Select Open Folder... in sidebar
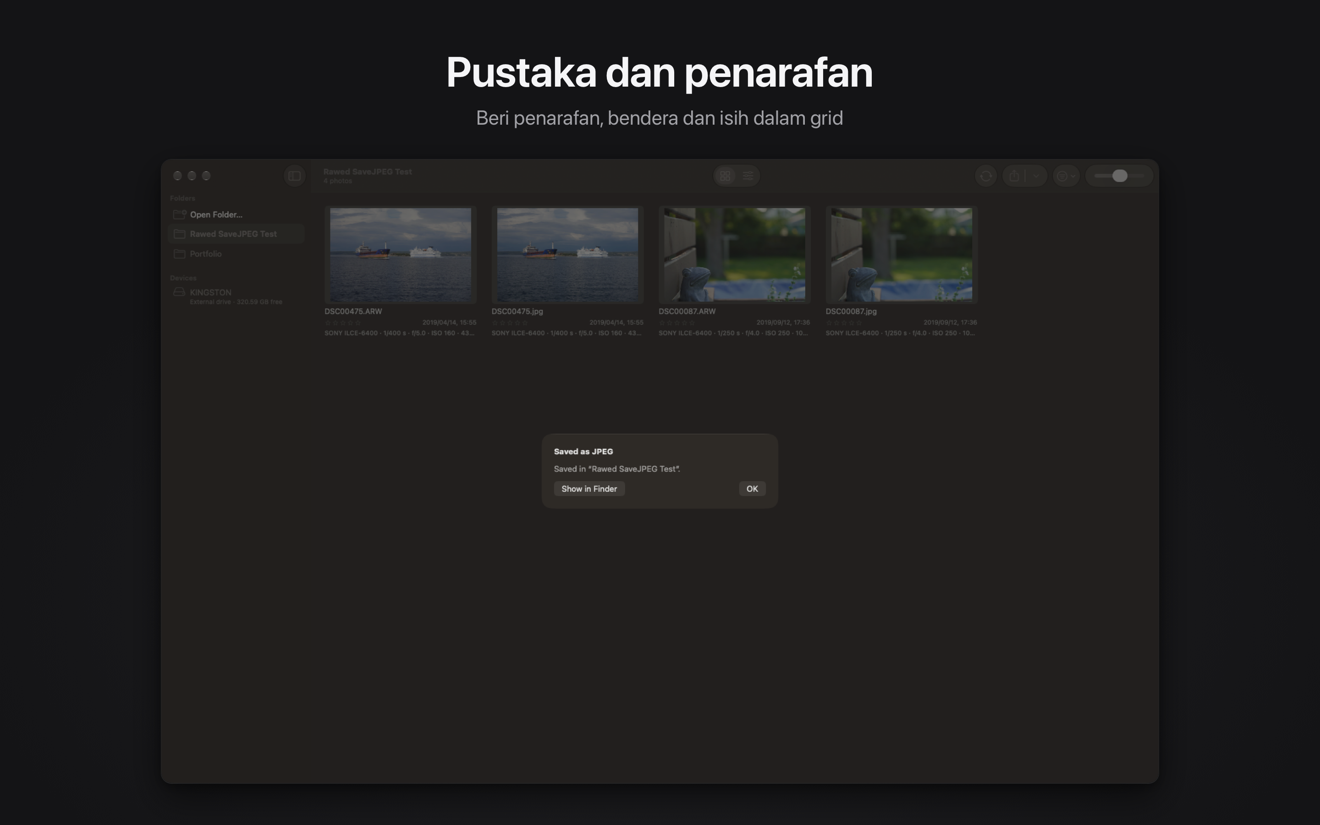The height and width of the screenshot is (825, 1320). point(236,214)
